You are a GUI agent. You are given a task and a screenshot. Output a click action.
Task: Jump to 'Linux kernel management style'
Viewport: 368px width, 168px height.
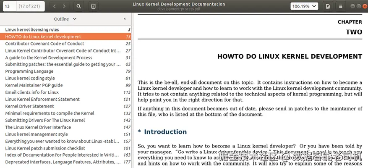click(x=65, y=134)
